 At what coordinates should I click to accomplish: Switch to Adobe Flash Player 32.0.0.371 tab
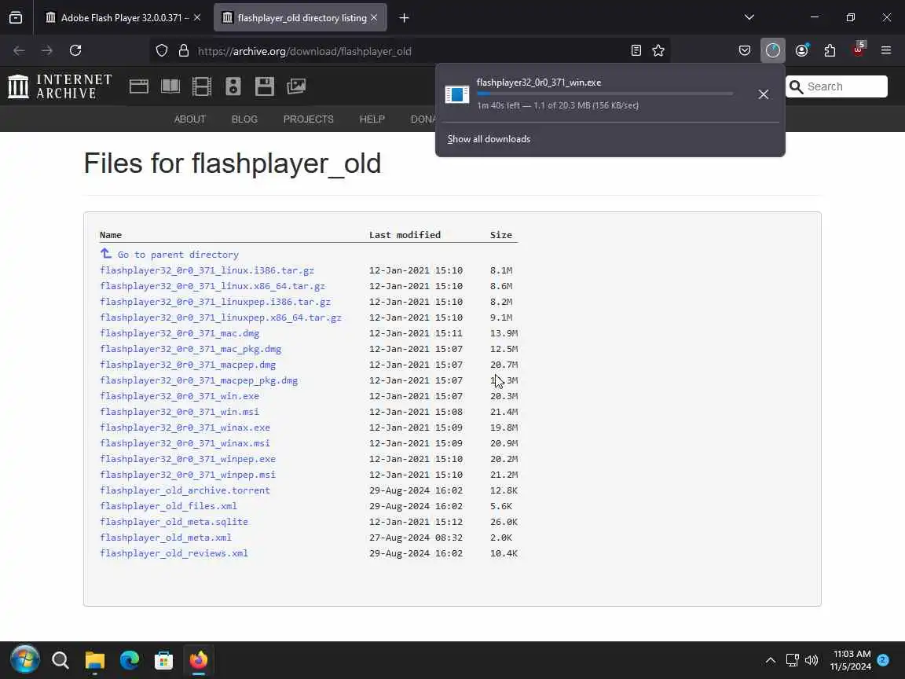click(x=123, y=18)
